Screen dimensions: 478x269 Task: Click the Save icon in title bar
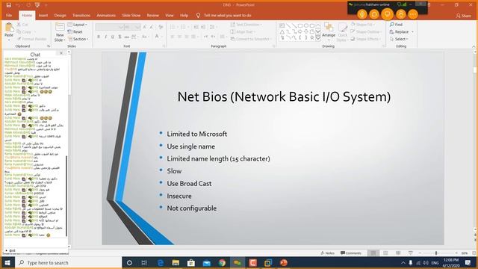8,5
